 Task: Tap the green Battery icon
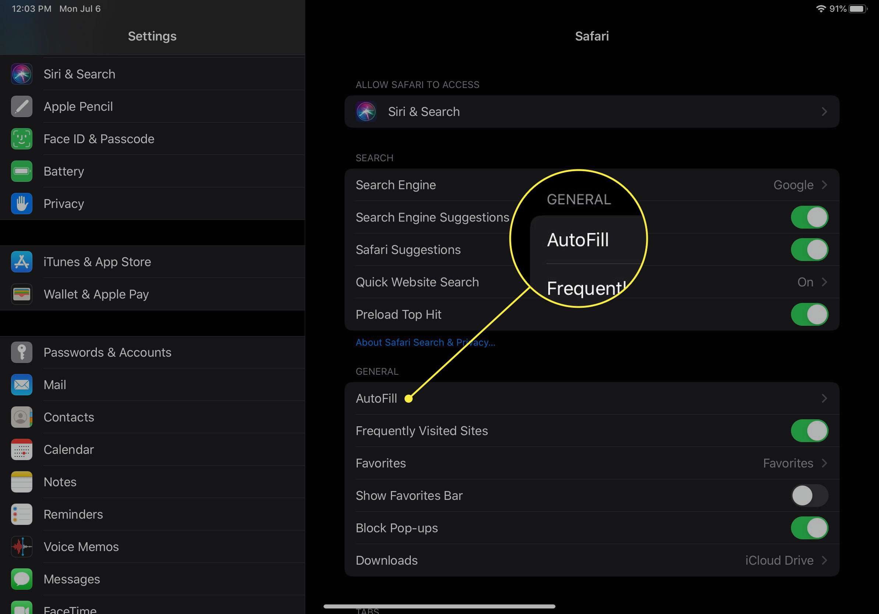tap(21, 171)
